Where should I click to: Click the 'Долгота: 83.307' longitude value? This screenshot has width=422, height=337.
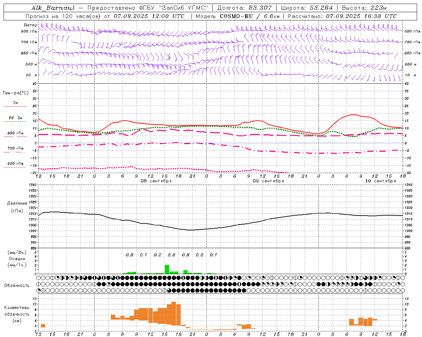coord(245,8)
